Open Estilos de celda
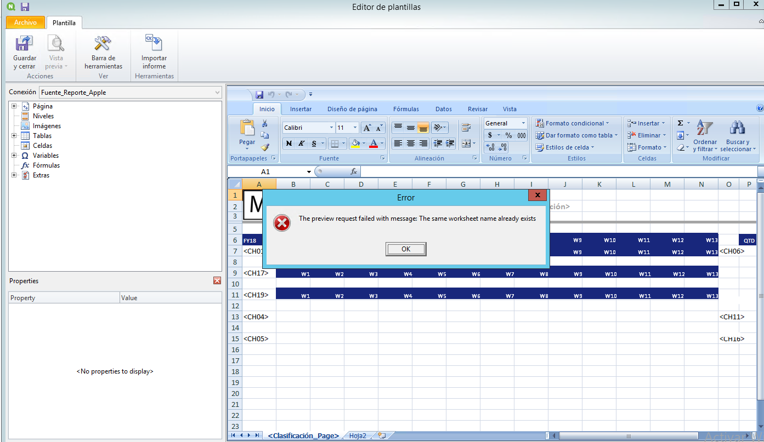The width and height of the screenshot is (764, 442). [565, 147]
